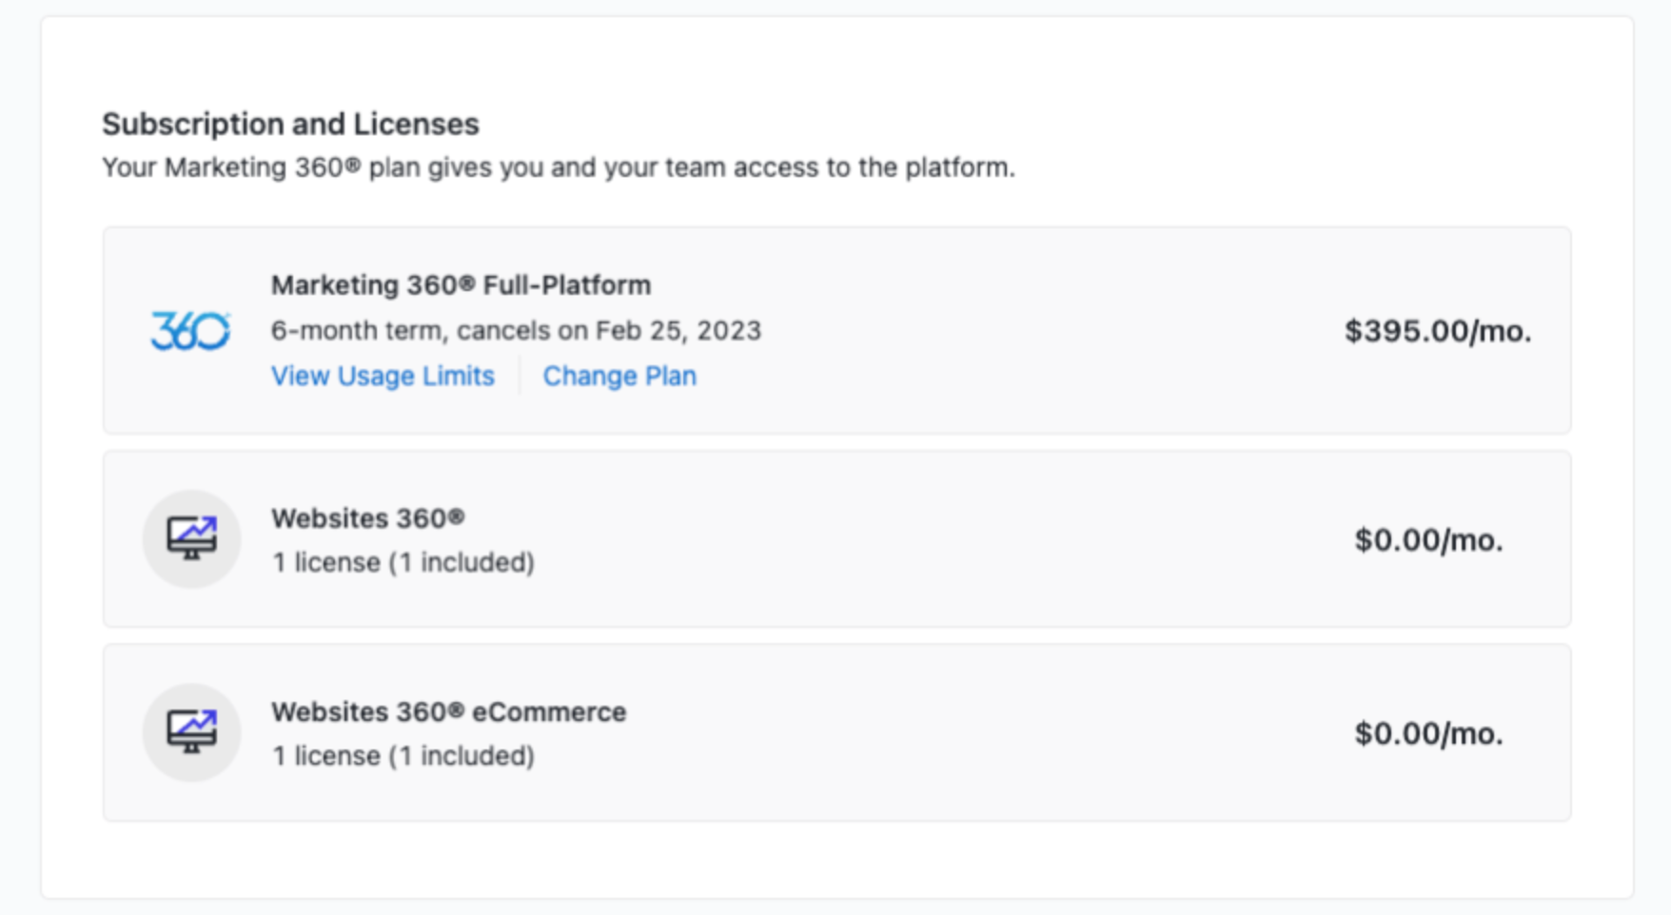Click "1 license" text under Websites 360 title

326,562
